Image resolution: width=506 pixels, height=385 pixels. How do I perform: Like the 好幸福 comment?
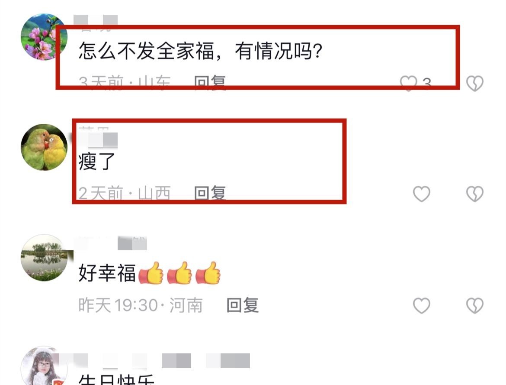tap(422, 305)
